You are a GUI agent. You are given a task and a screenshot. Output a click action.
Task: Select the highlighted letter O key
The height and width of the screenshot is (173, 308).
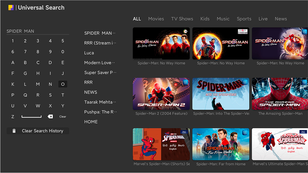click(63, 84)
